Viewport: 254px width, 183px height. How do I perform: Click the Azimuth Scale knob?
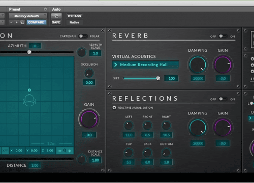click(82, 52)
